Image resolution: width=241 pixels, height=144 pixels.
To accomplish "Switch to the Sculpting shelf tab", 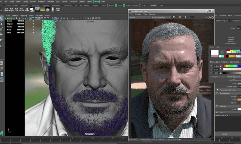I will (35, 5).
